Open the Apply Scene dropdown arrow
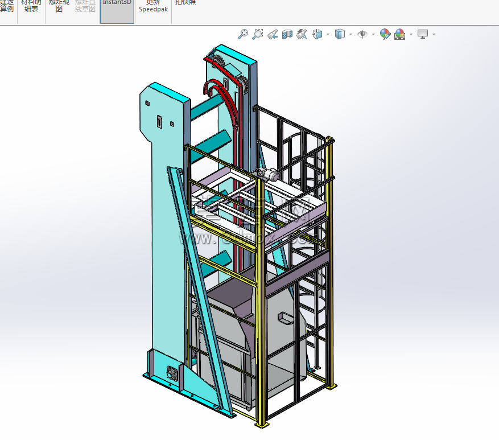This screenshot has height=440, width=499. coord(411,34)
